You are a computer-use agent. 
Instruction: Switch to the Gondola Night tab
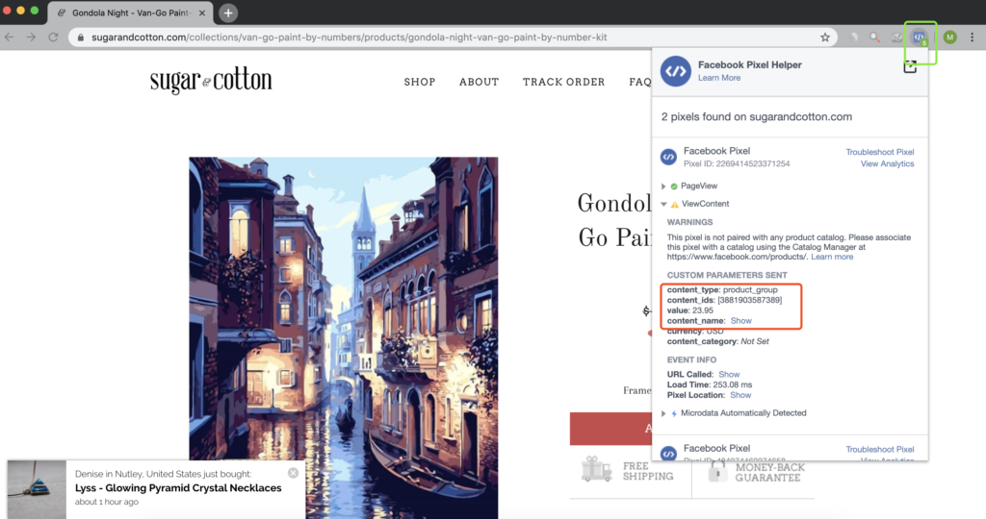click(x=131, y=12)
